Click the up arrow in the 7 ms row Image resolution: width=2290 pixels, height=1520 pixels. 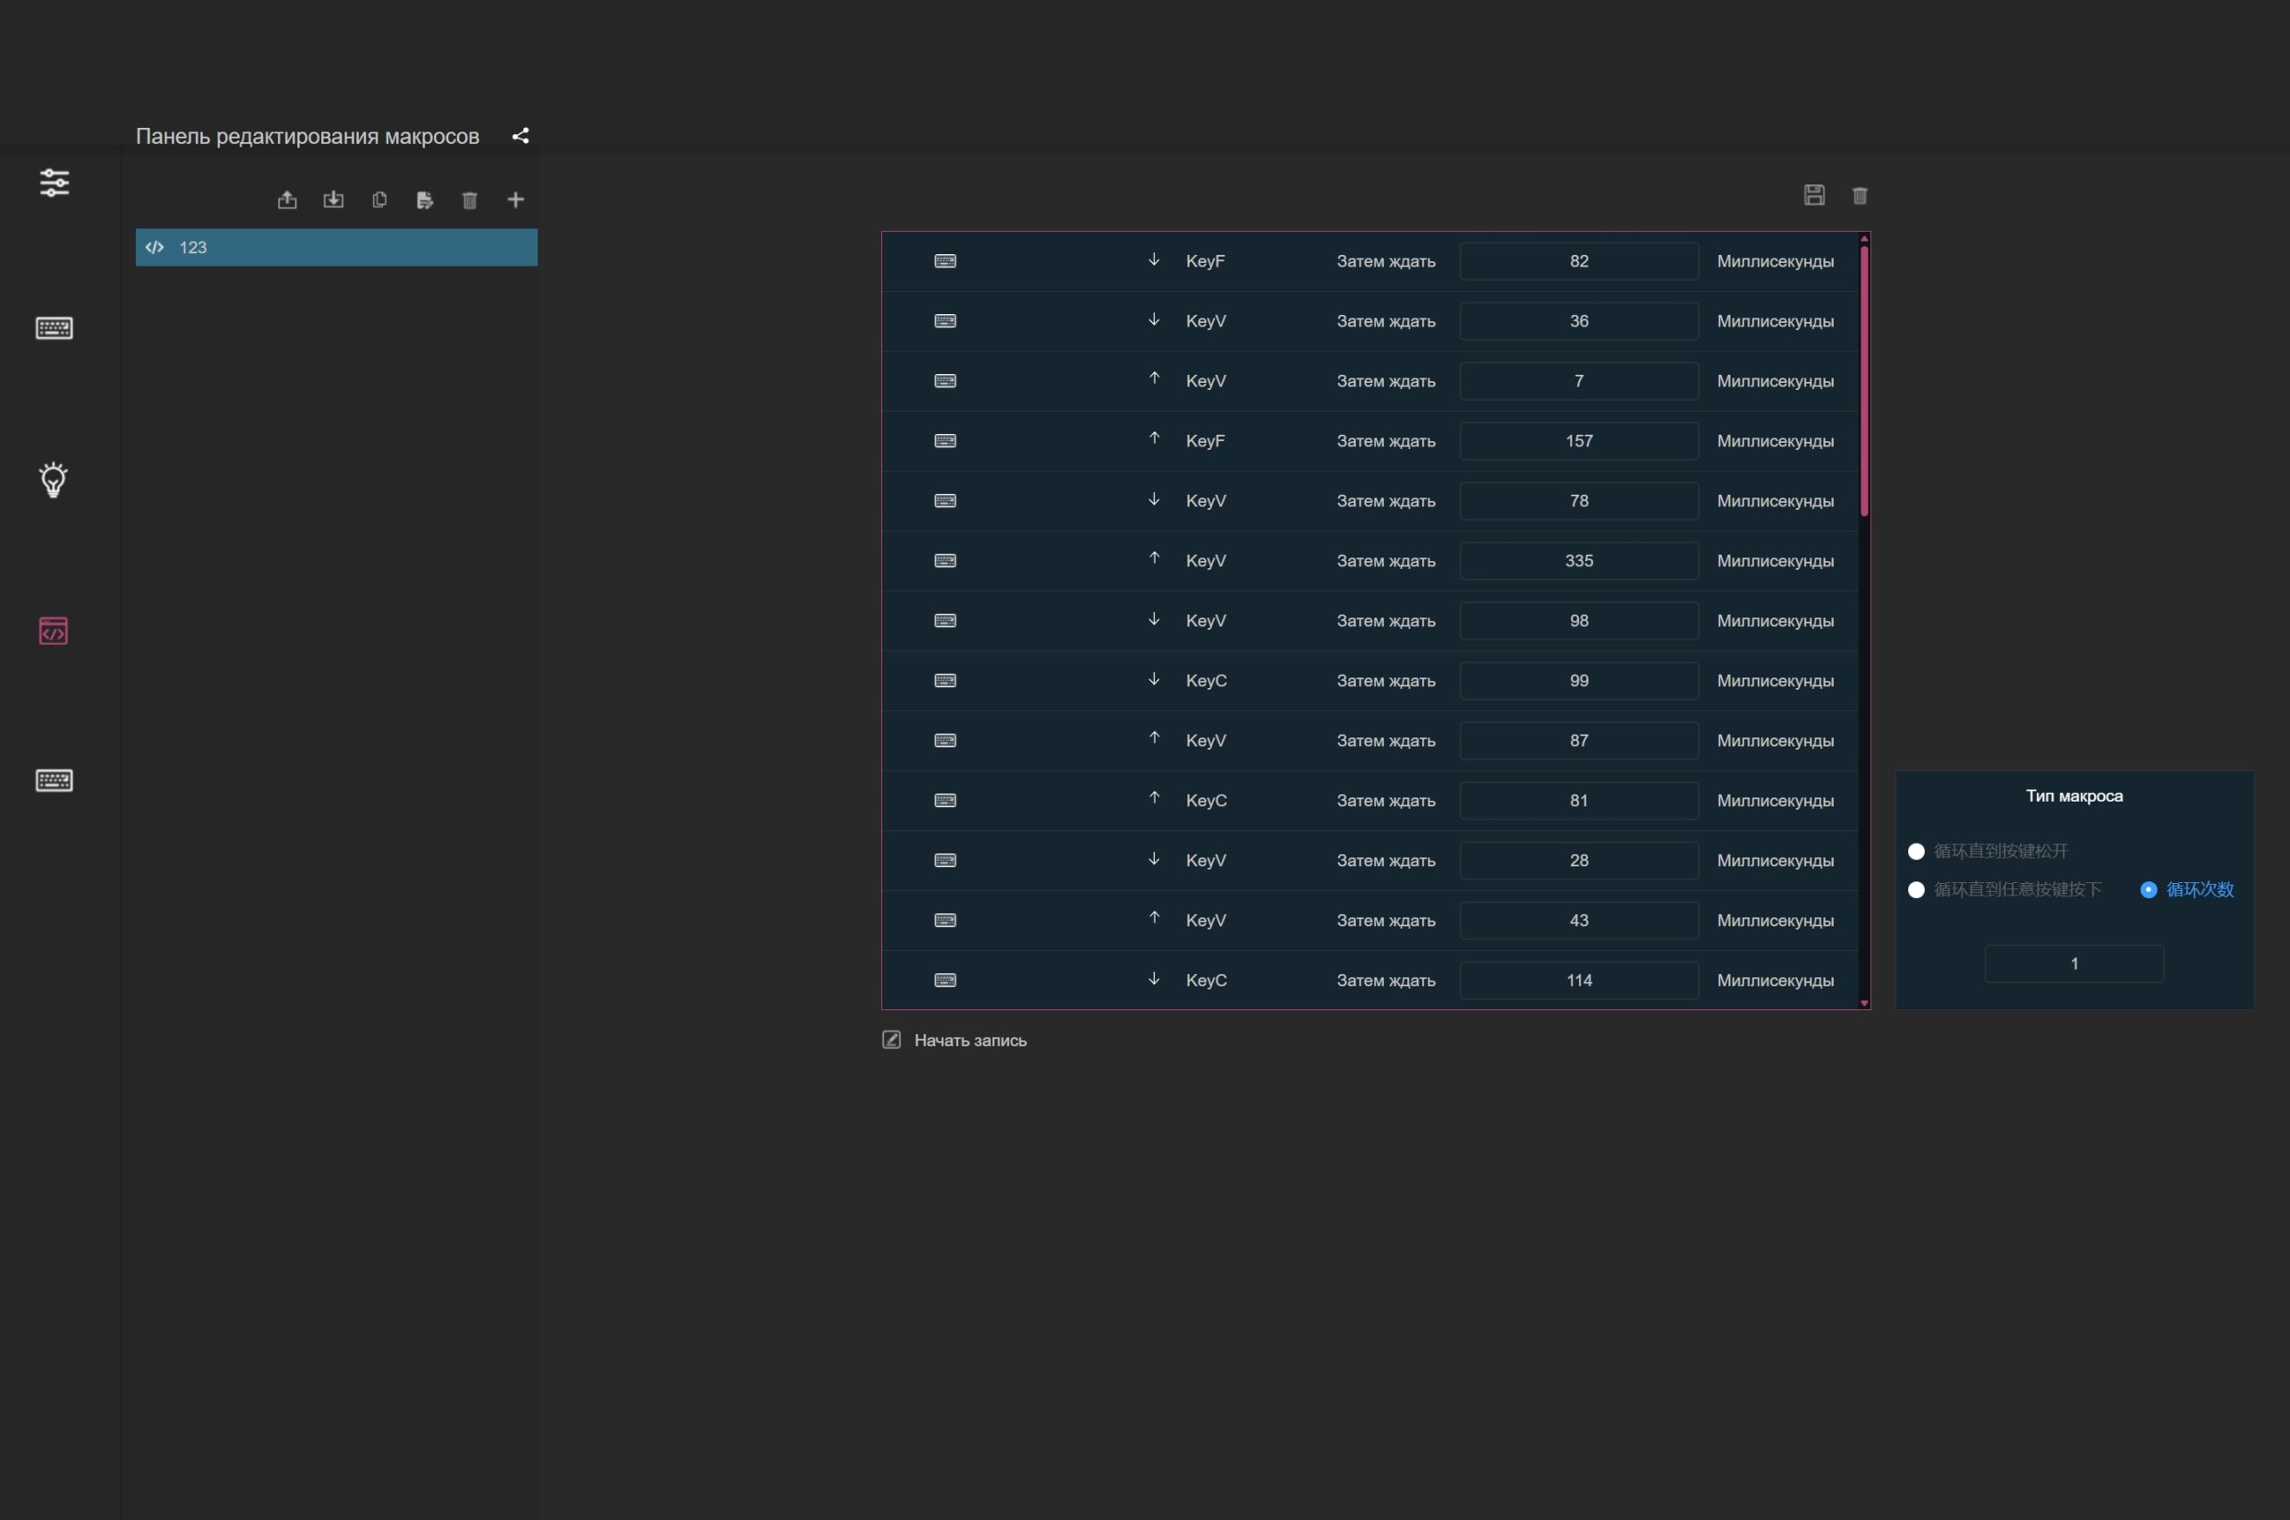pyautogui.click(x=1153, y=379)
